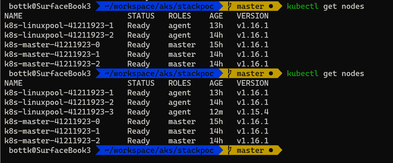The height and width of the screenshot is (163, 393).
Task: Click NAME header in the five-node listing
Action: point(13,16)
